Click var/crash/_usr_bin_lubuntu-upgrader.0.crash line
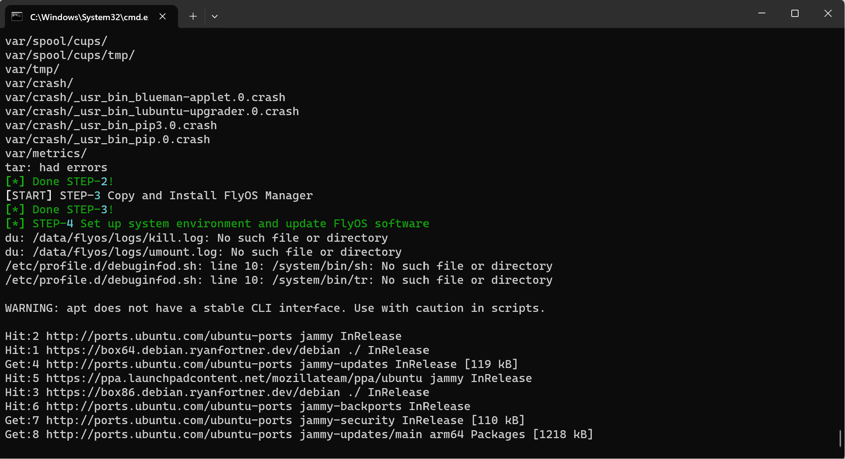This screenshot has height=459, width=845. pyautogui.click(x=152, y=112)
